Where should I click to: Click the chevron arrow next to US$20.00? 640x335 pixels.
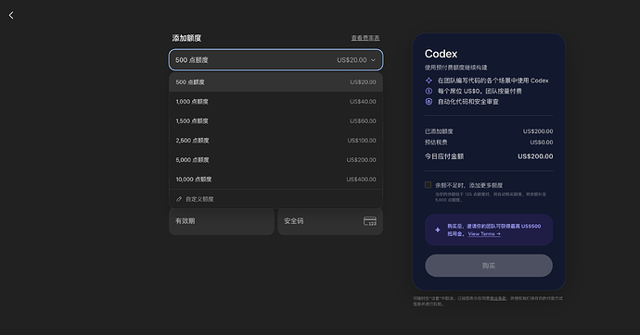coord(373,60)
